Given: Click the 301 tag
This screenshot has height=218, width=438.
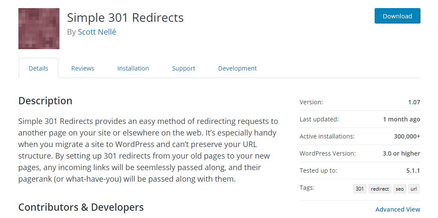Looking at the screenshot, I should (360, 189).
